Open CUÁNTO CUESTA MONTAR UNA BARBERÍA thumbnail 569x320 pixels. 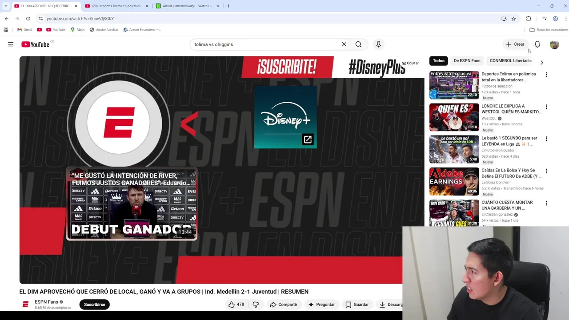click(x=454, y=213)
